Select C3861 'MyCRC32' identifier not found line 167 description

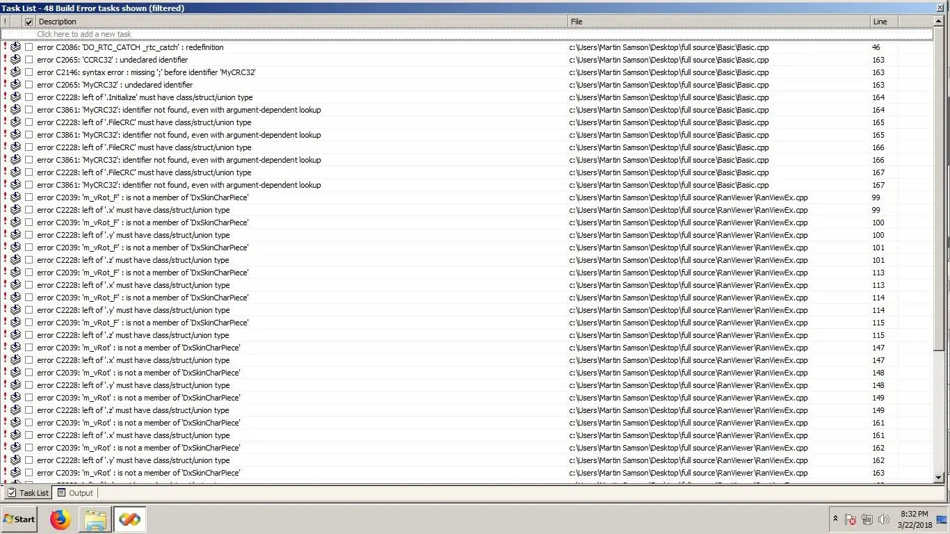click(179, 185)
